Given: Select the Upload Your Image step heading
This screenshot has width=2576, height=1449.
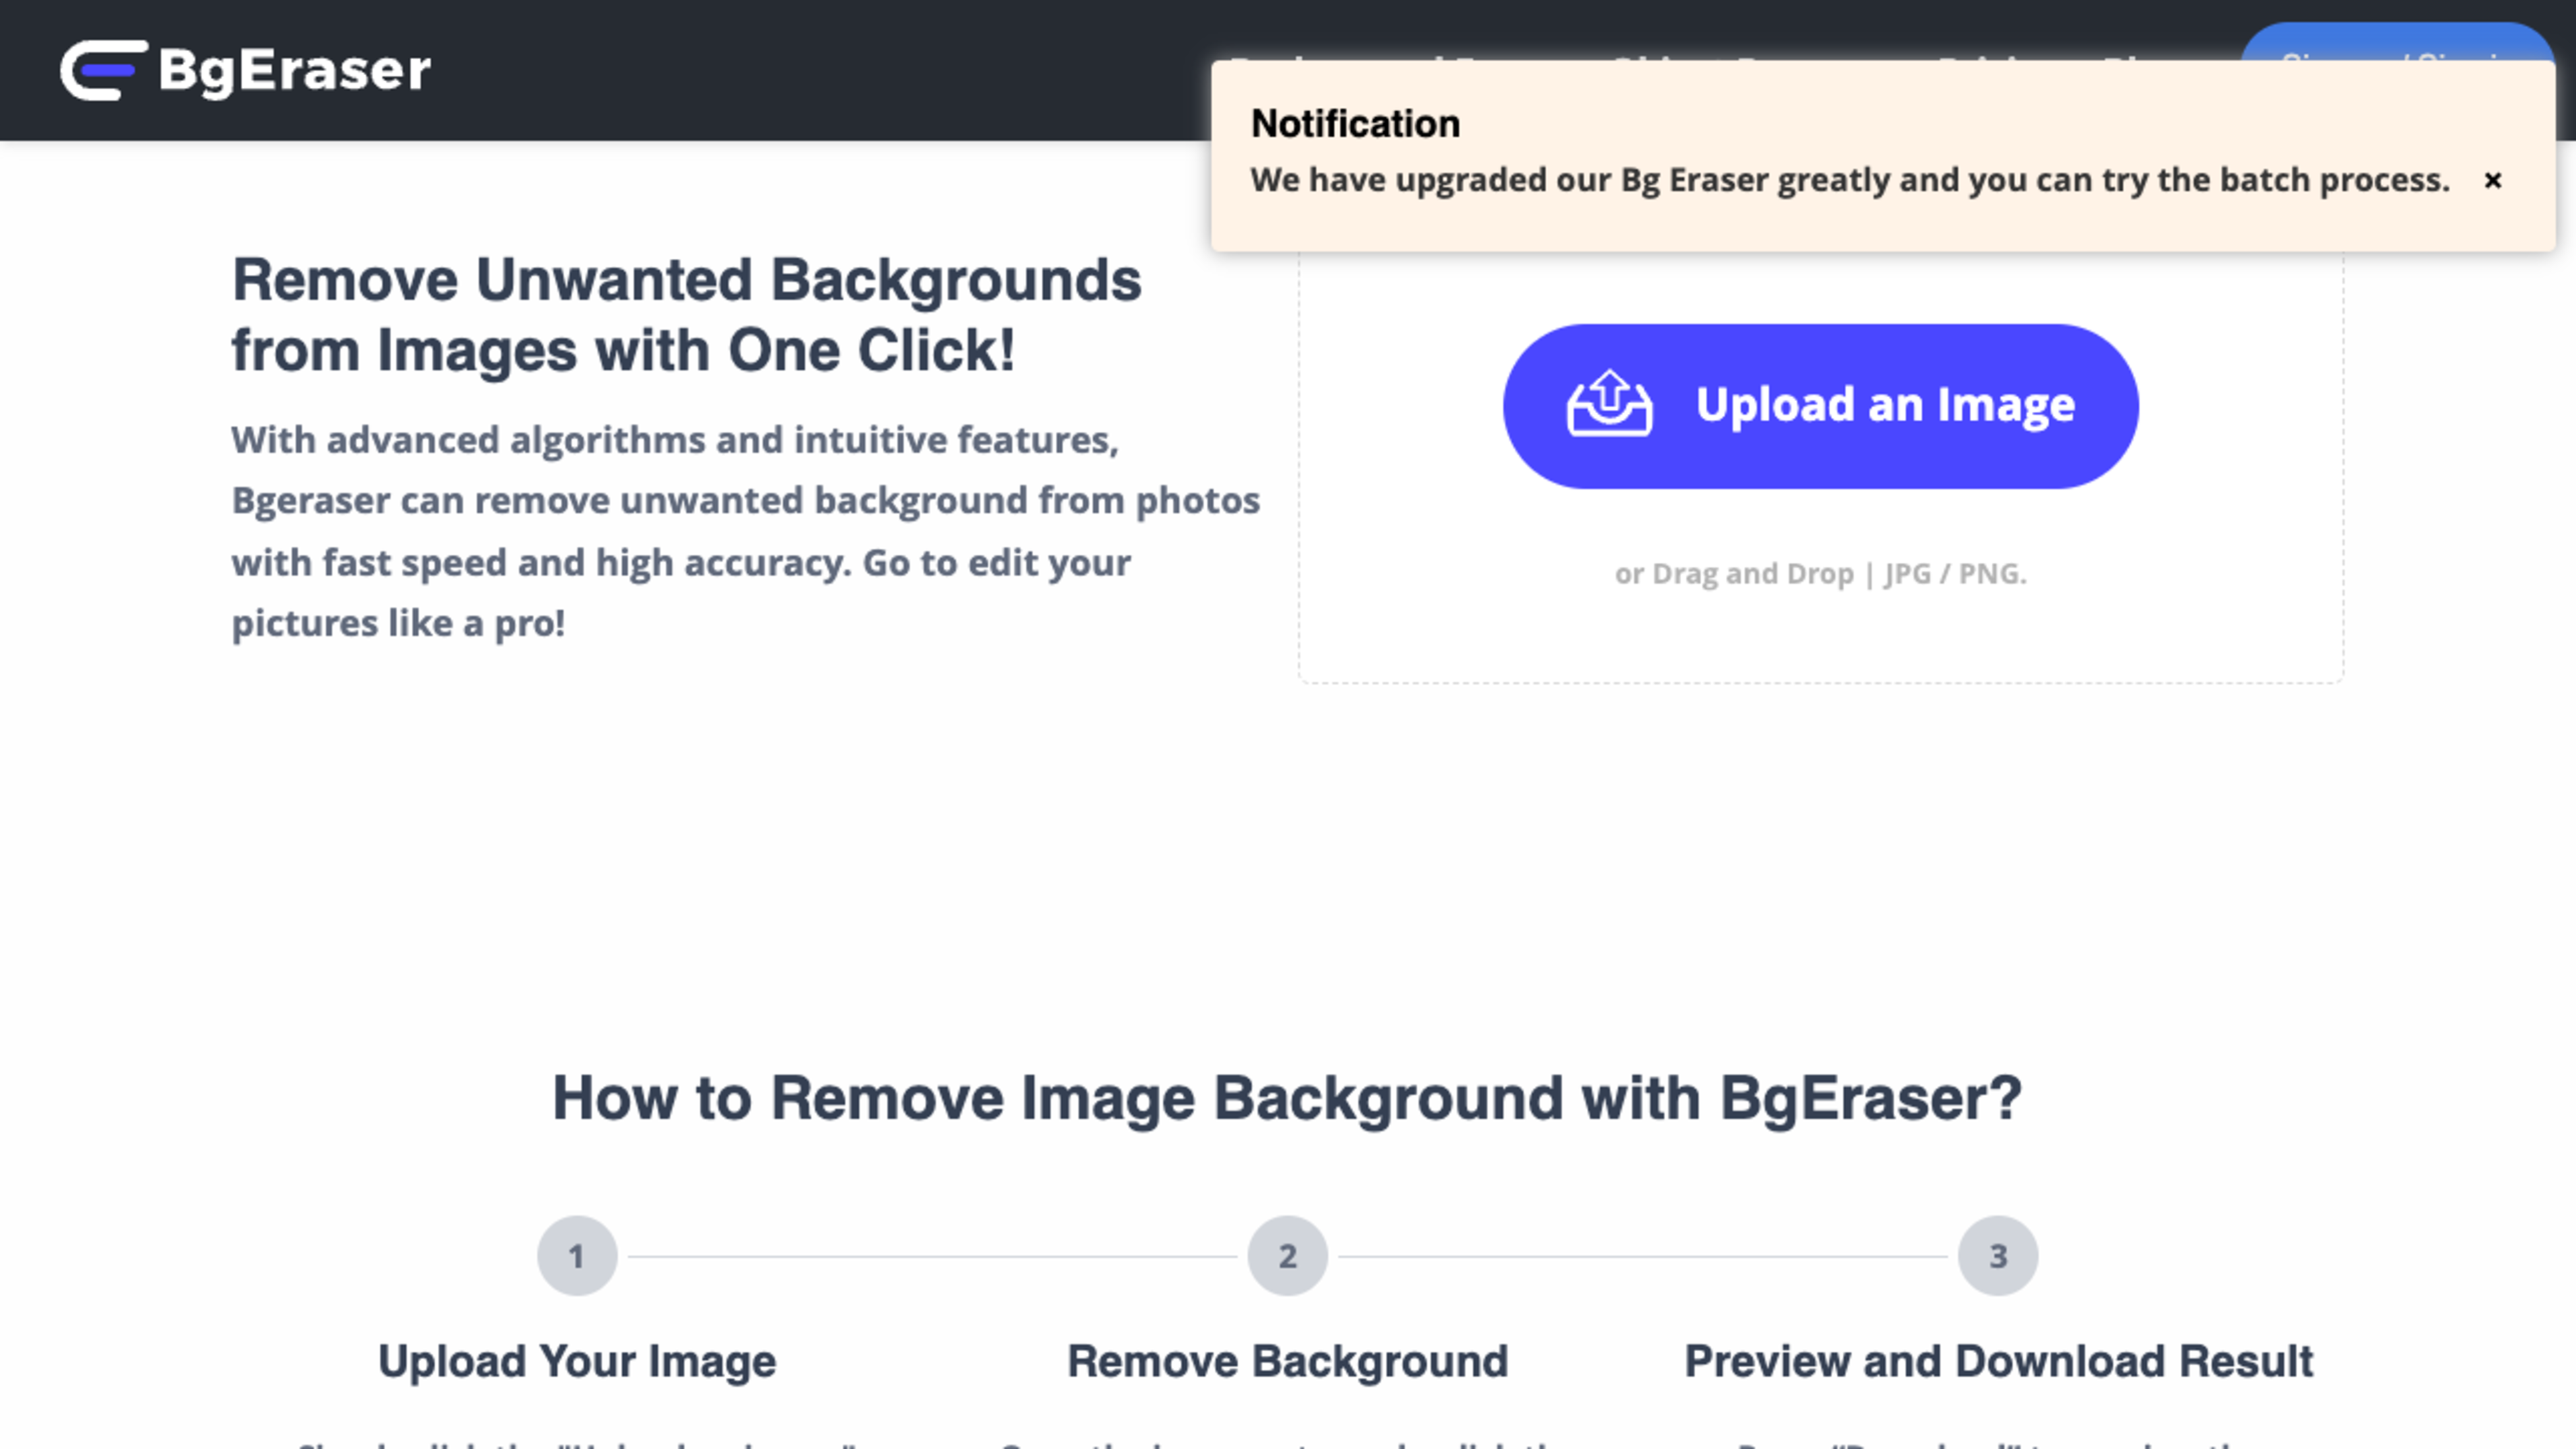Looking at the screenshot, I should (x=577, y=1361).
